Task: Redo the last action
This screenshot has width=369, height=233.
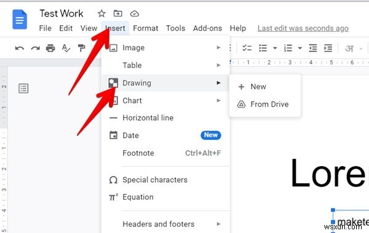Action: 35,48
